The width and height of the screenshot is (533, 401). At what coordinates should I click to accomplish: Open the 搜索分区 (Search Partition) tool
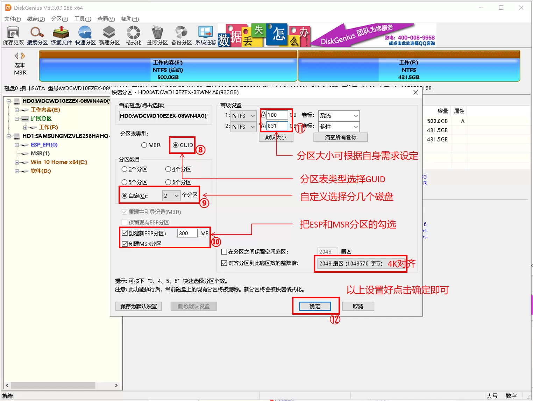(x=37, y=35)
